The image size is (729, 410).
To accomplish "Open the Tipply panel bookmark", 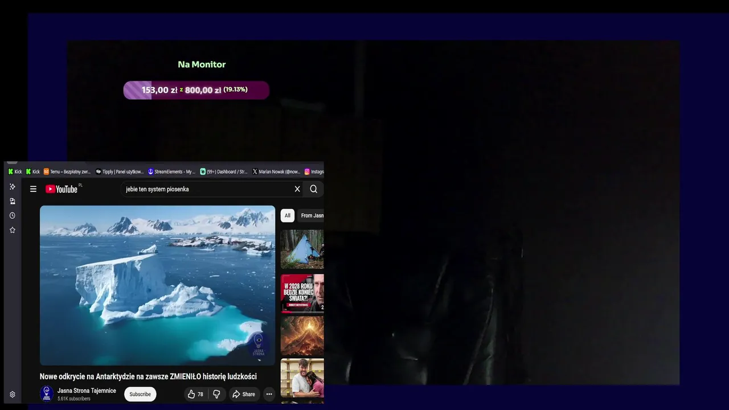I will [120, 171].
